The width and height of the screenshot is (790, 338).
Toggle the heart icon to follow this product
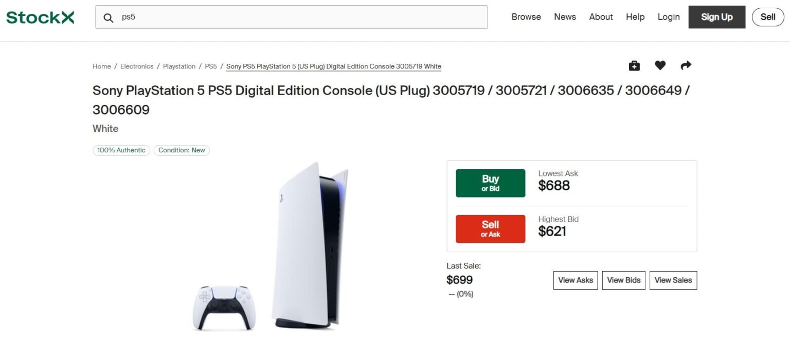point(660,65)
